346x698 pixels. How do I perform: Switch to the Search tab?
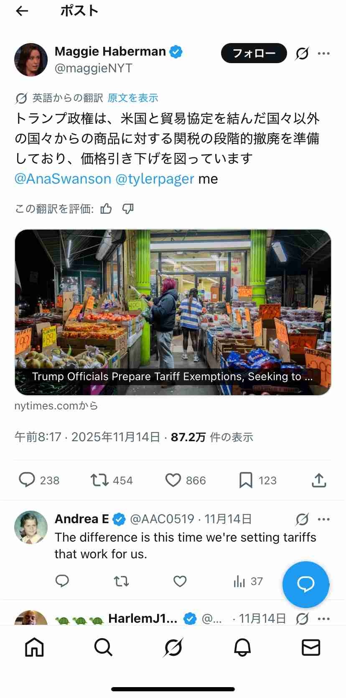coord(103,647)
